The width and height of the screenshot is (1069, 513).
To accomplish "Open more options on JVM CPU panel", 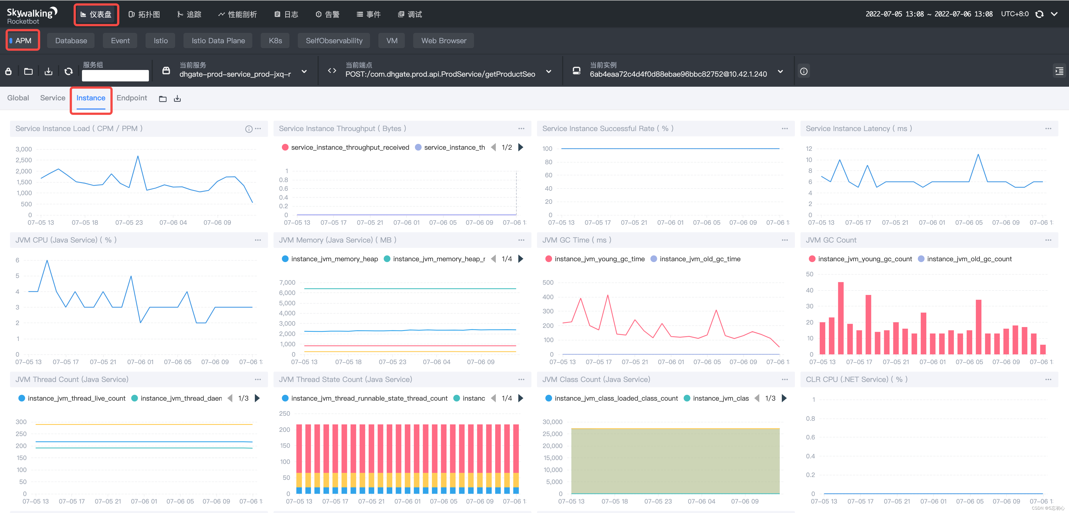I will coord(258,240).
